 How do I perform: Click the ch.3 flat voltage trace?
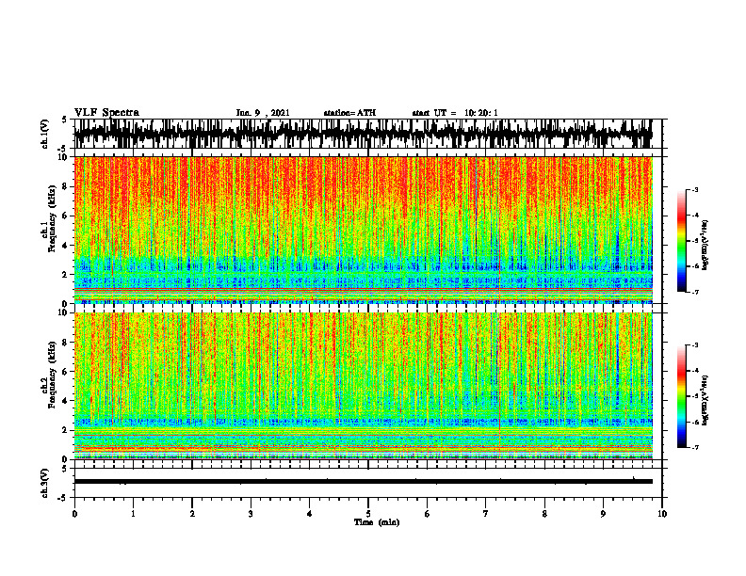click(363, 482)
